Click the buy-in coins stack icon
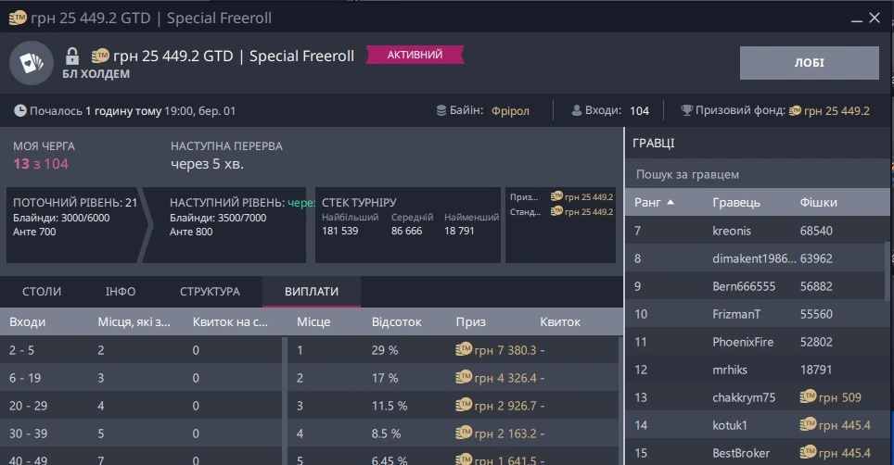Screen dimensions: 894x465 point(442,111)
